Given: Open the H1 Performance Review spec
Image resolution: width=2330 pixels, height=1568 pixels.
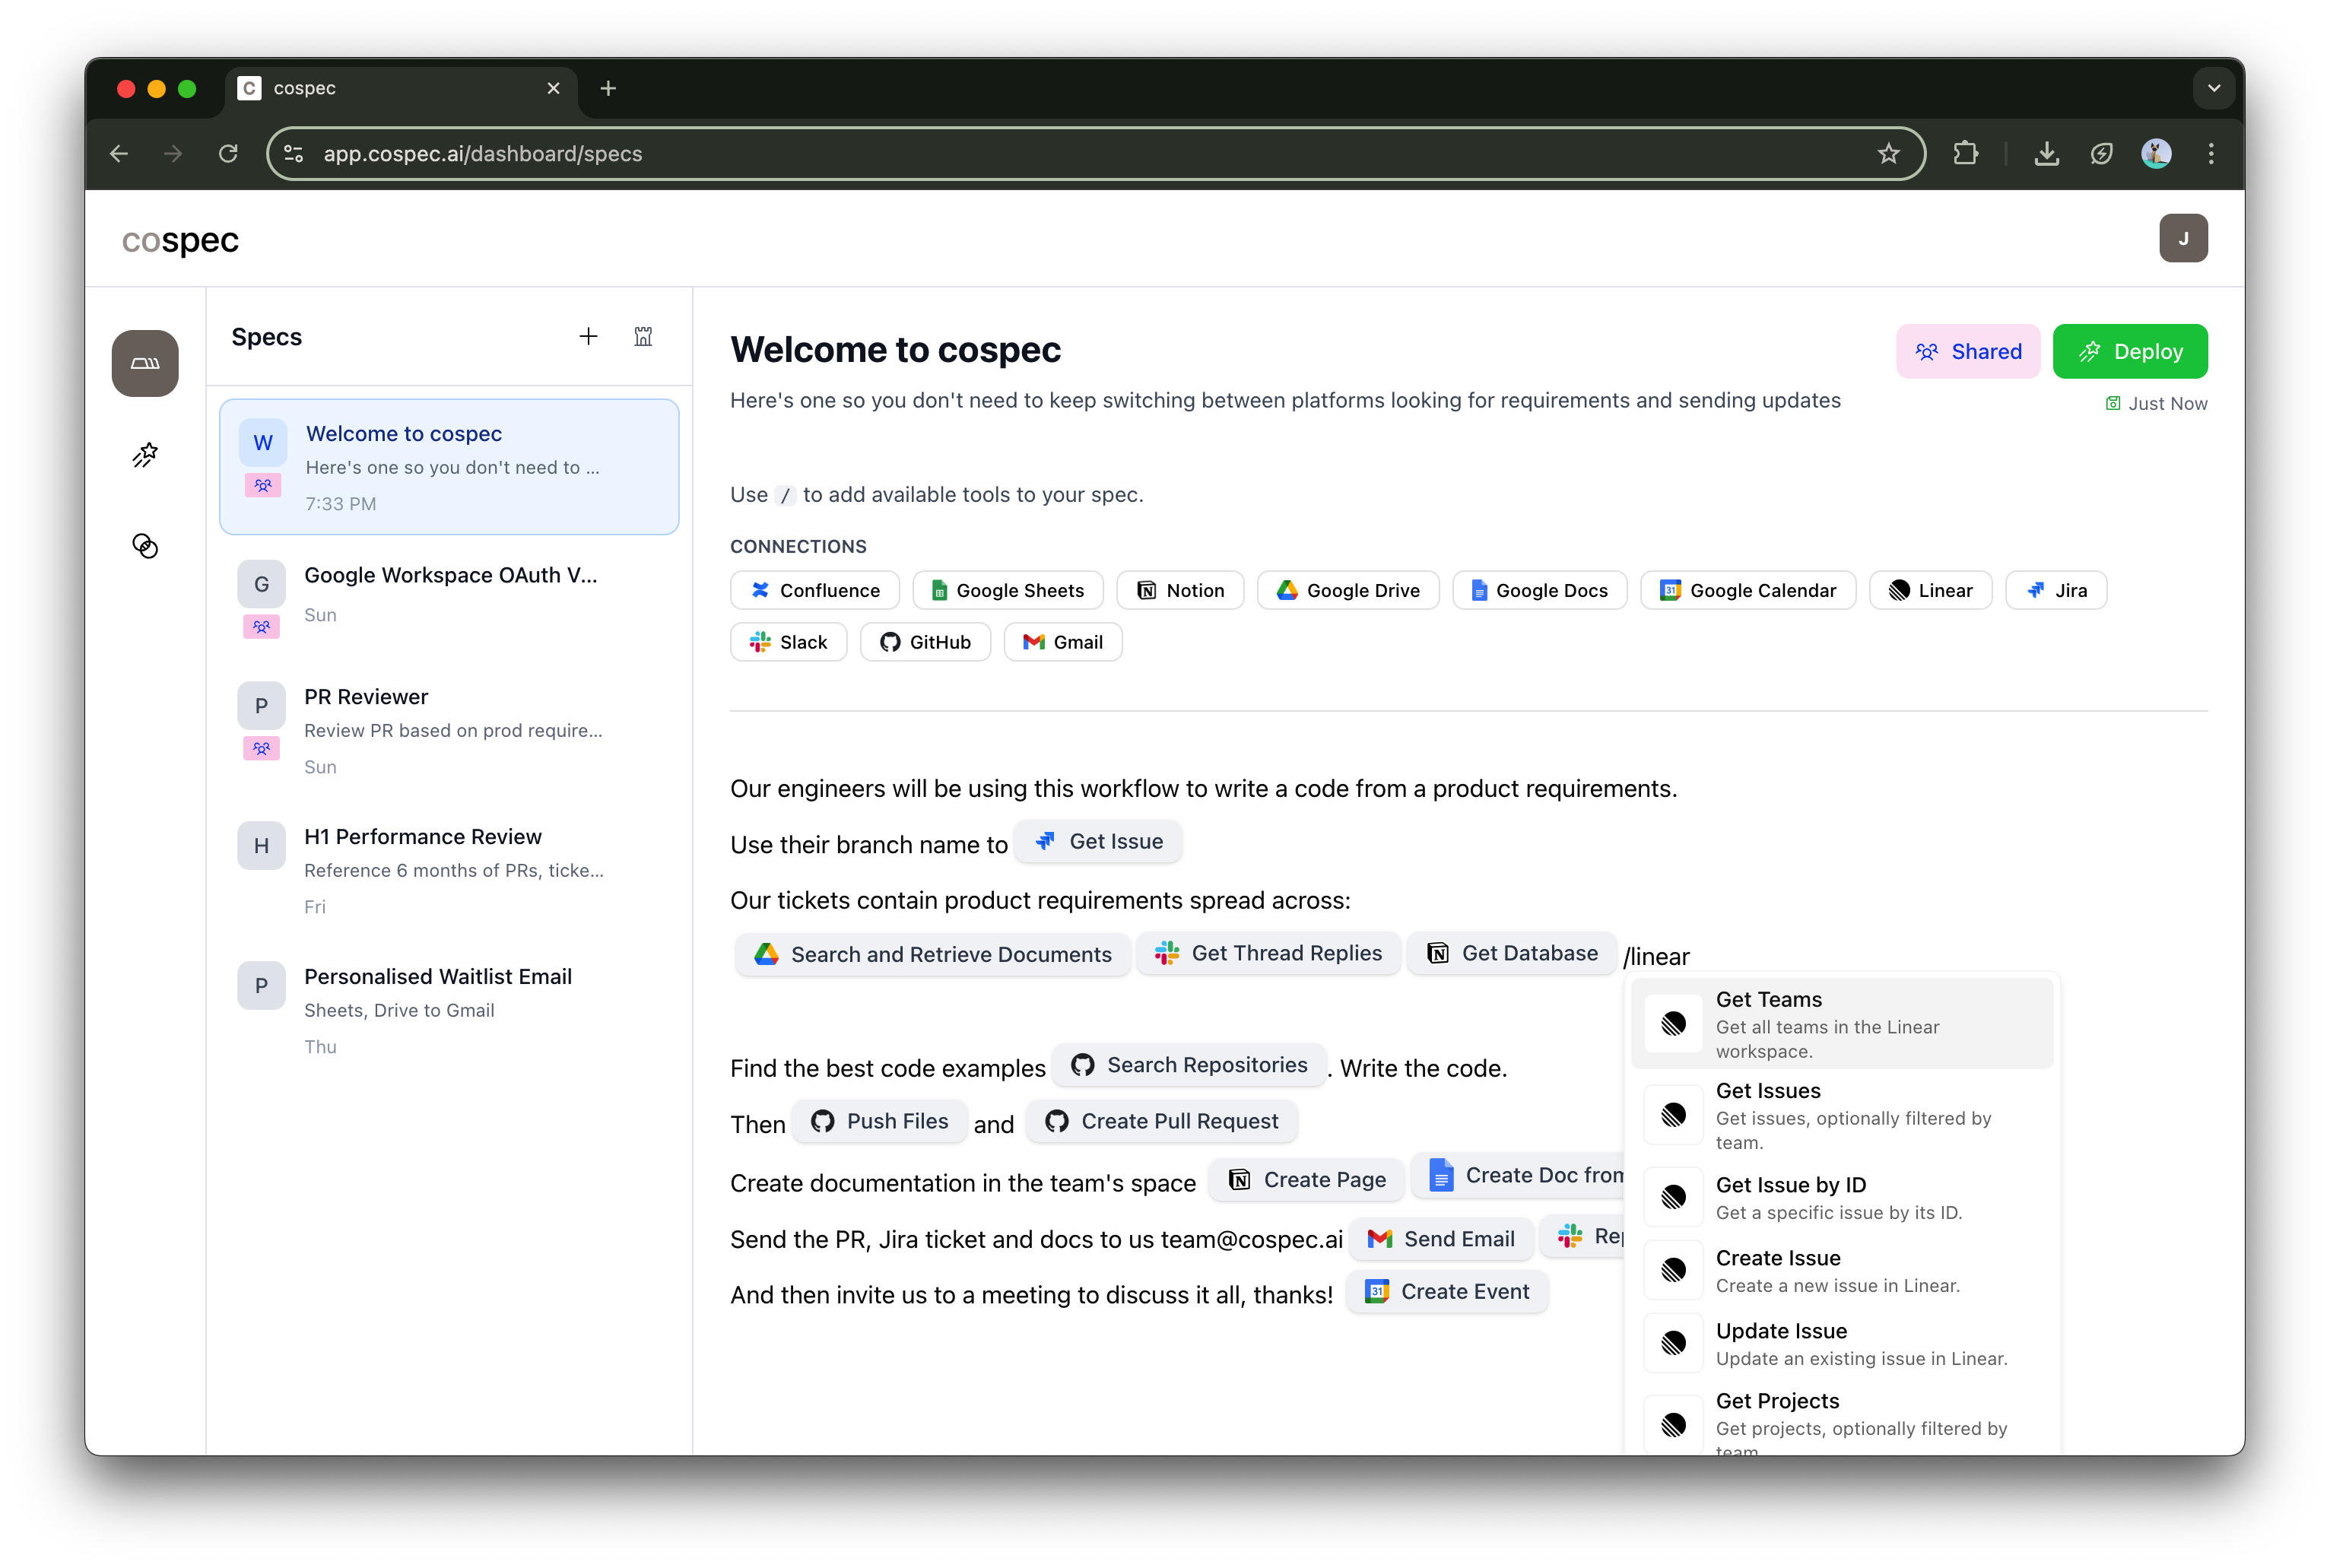Looking at the screenshot, I should click(449, 870).
